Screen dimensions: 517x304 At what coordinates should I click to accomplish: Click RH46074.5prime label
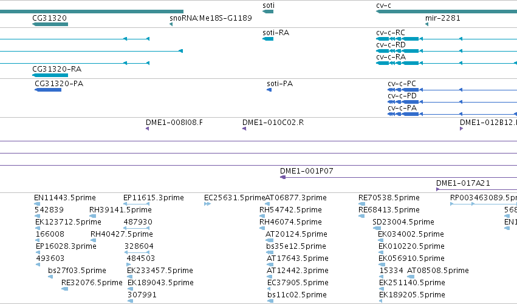click(x=290, y=222)
